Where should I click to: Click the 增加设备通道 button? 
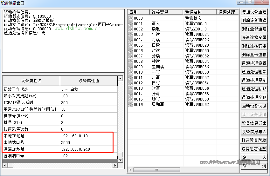[x=254, y=12]
